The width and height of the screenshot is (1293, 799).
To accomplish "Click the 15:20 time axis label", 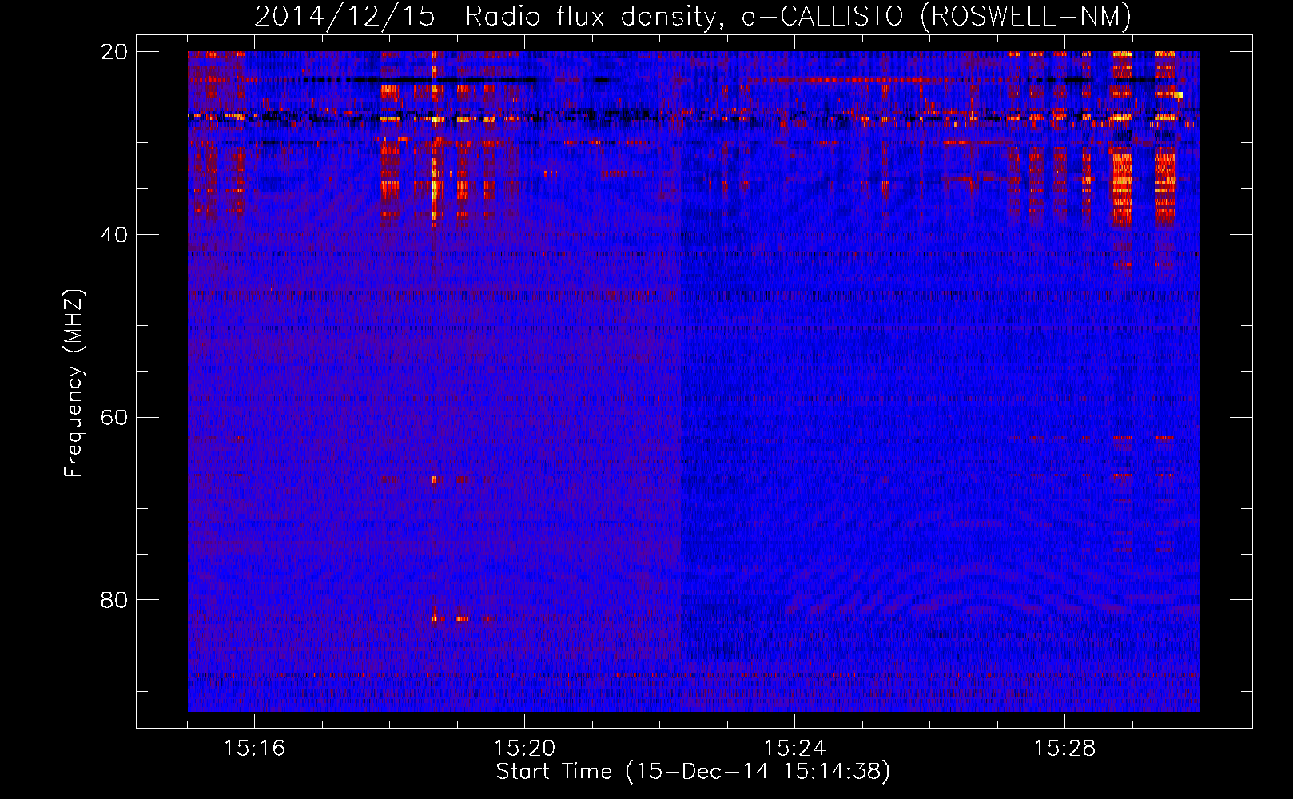I will [x=524, y=749].
